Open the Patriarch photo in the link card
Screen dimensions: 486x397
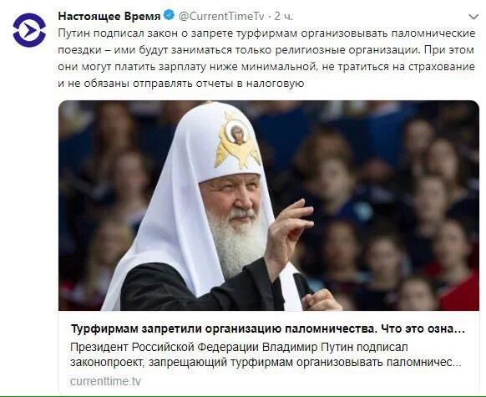click(269, 206)
